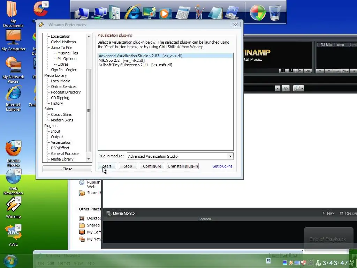Select playlist entry DJ Mike Llama
This screenshot has height=268, width=357.
click(x=336, y=45)
